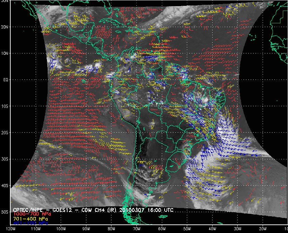Click the 60W longitude axis label
The width and height of the screenshot is (288, 233).
tap(162, 229)
